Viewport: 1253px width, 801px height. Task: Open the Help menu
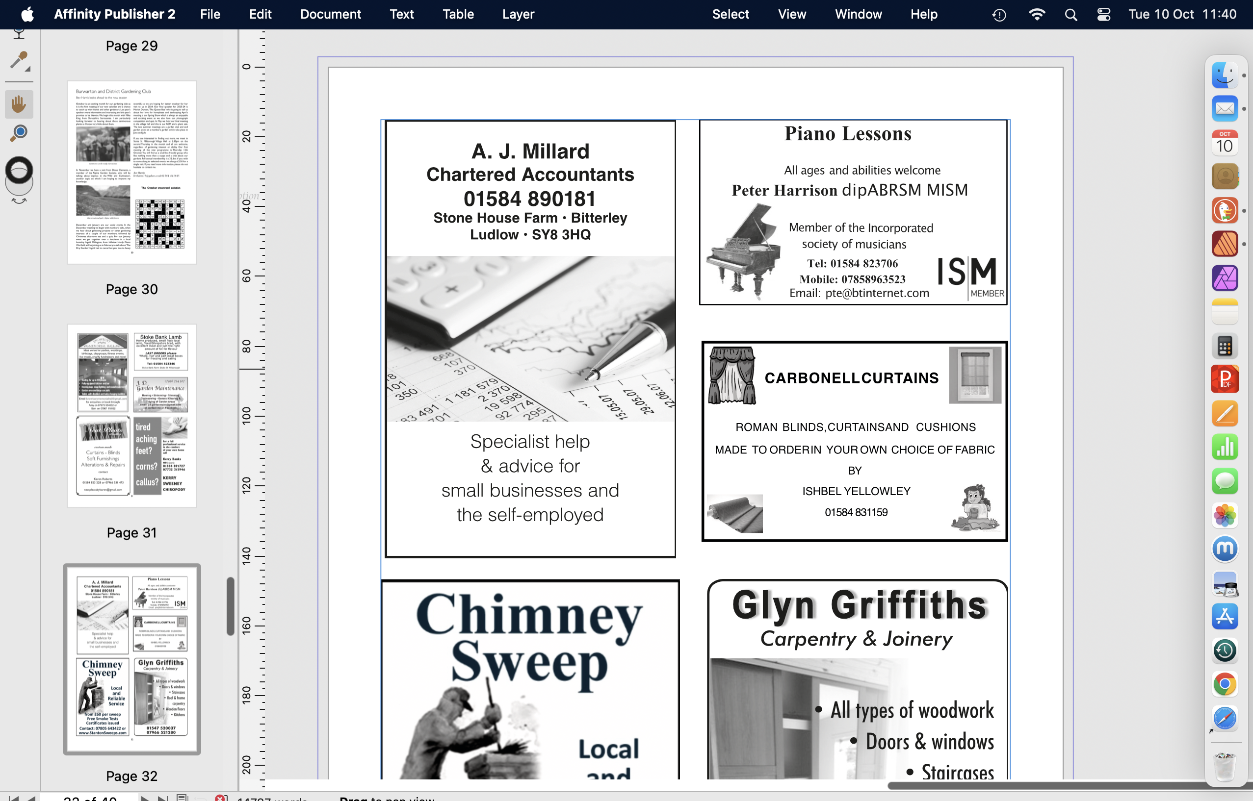pos(923,14)
